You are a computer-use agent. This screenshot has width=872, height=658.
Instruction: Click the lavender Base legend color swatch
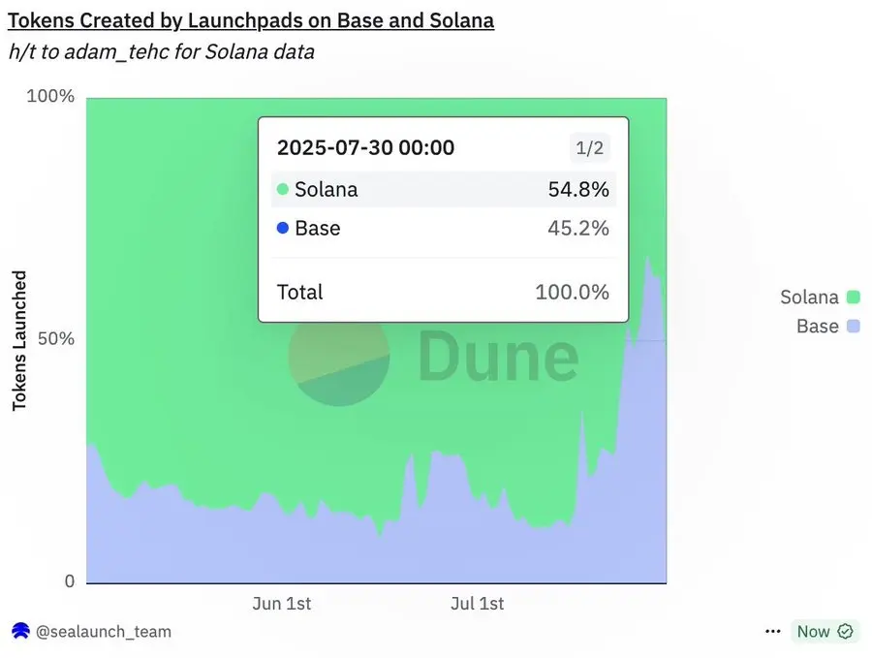(x=853, y=326)
